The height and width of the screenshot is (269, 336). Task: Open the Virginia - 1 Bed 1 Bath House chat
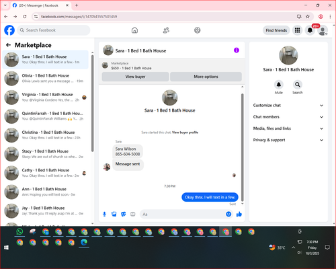point(45,98)
